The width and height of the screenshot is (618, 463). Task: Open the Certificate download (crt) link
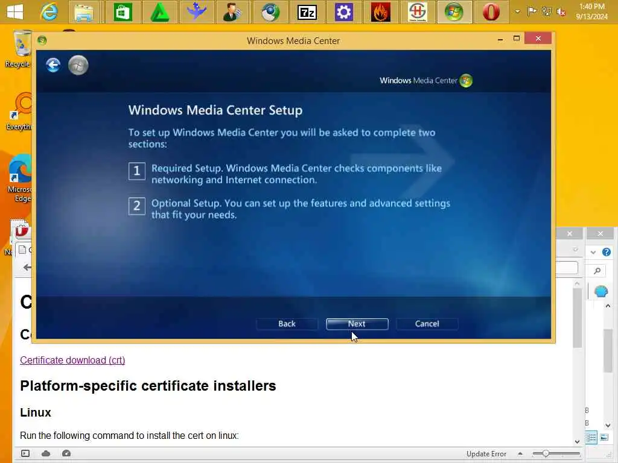coord(72,361)
